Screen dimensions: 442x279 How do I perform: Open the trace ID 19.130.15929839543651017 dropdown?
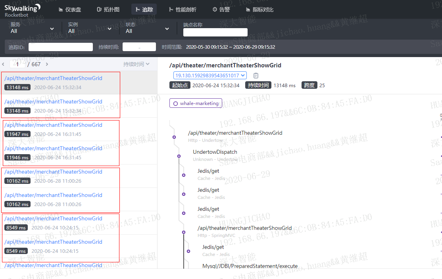point(210,75)
